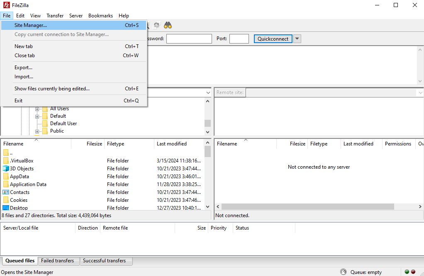Click the synchronized browsing toolbar icon
Viewport: 424px width, 276px height.
pos(156,25)
